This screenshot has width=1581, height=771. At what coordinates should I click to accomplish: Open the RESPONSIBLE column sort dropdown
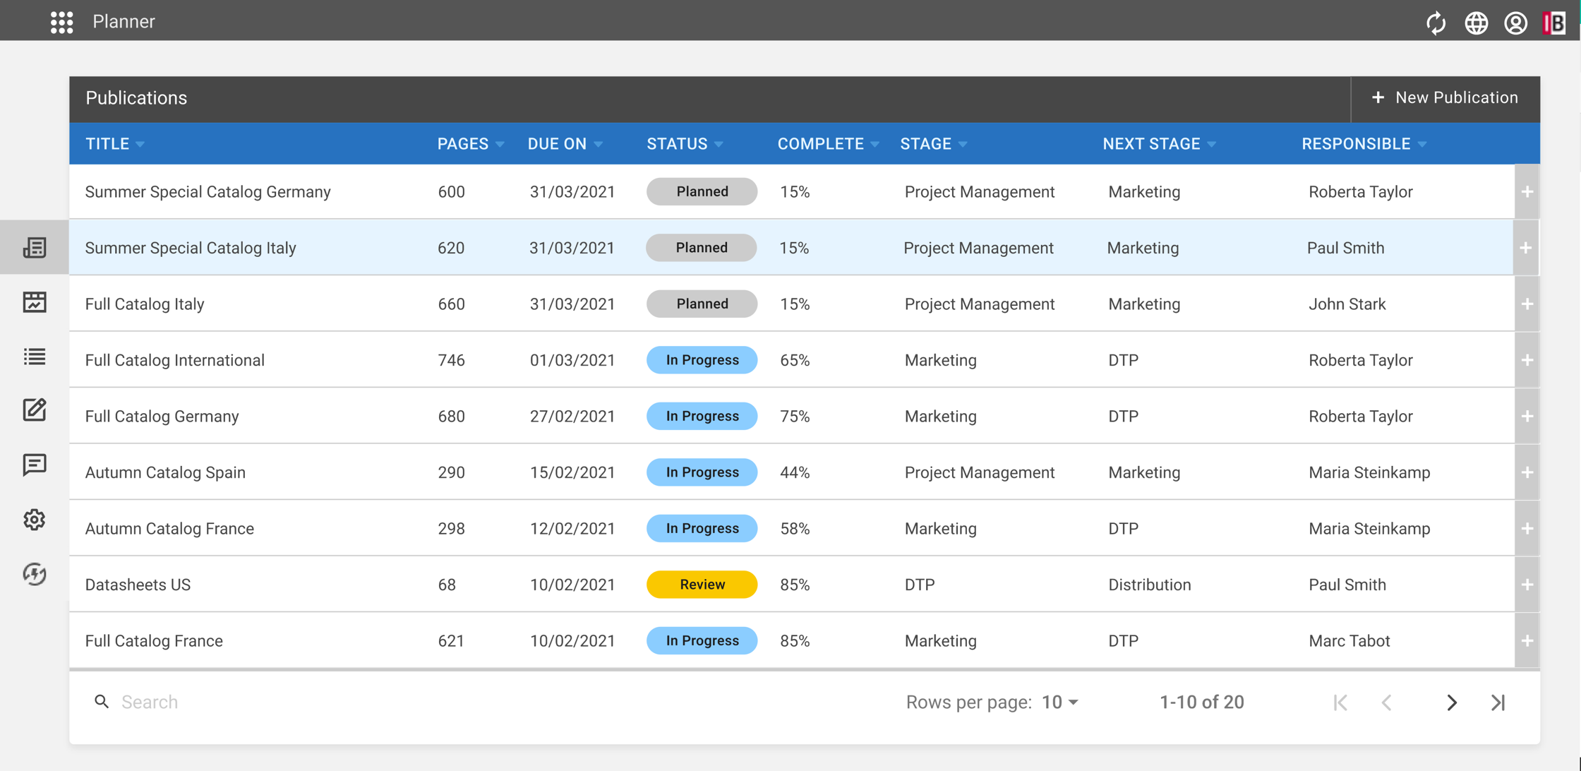pos(1422,143)
